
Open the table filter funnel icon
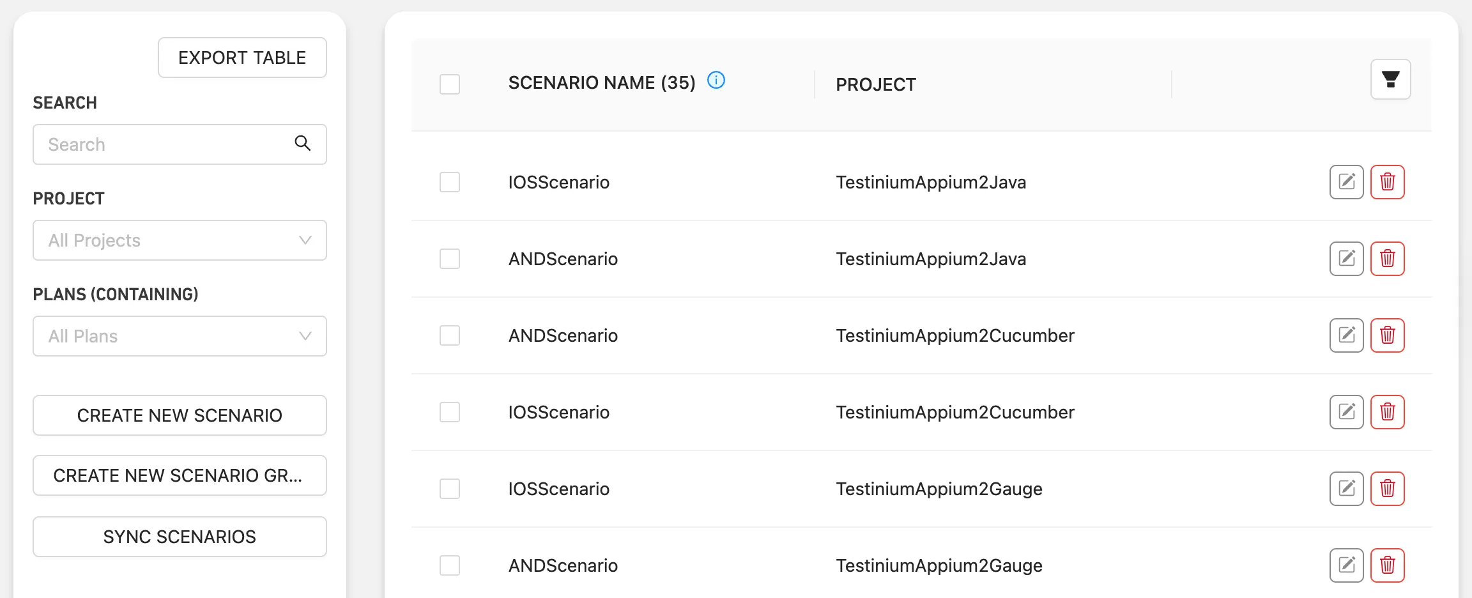coord(1390,79)
